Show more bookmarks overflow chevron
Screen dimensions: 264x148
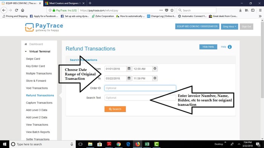coord(260,16)
